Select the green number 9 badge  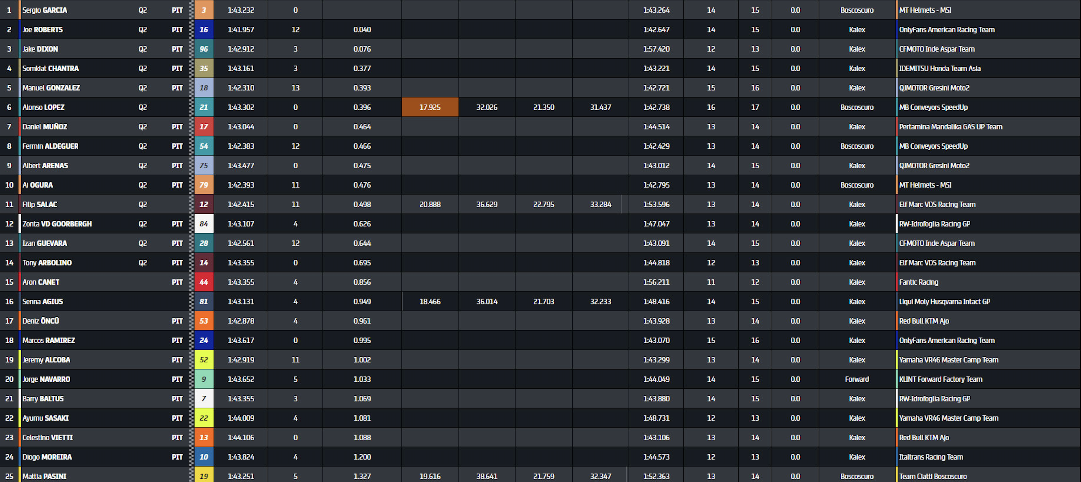203,379
